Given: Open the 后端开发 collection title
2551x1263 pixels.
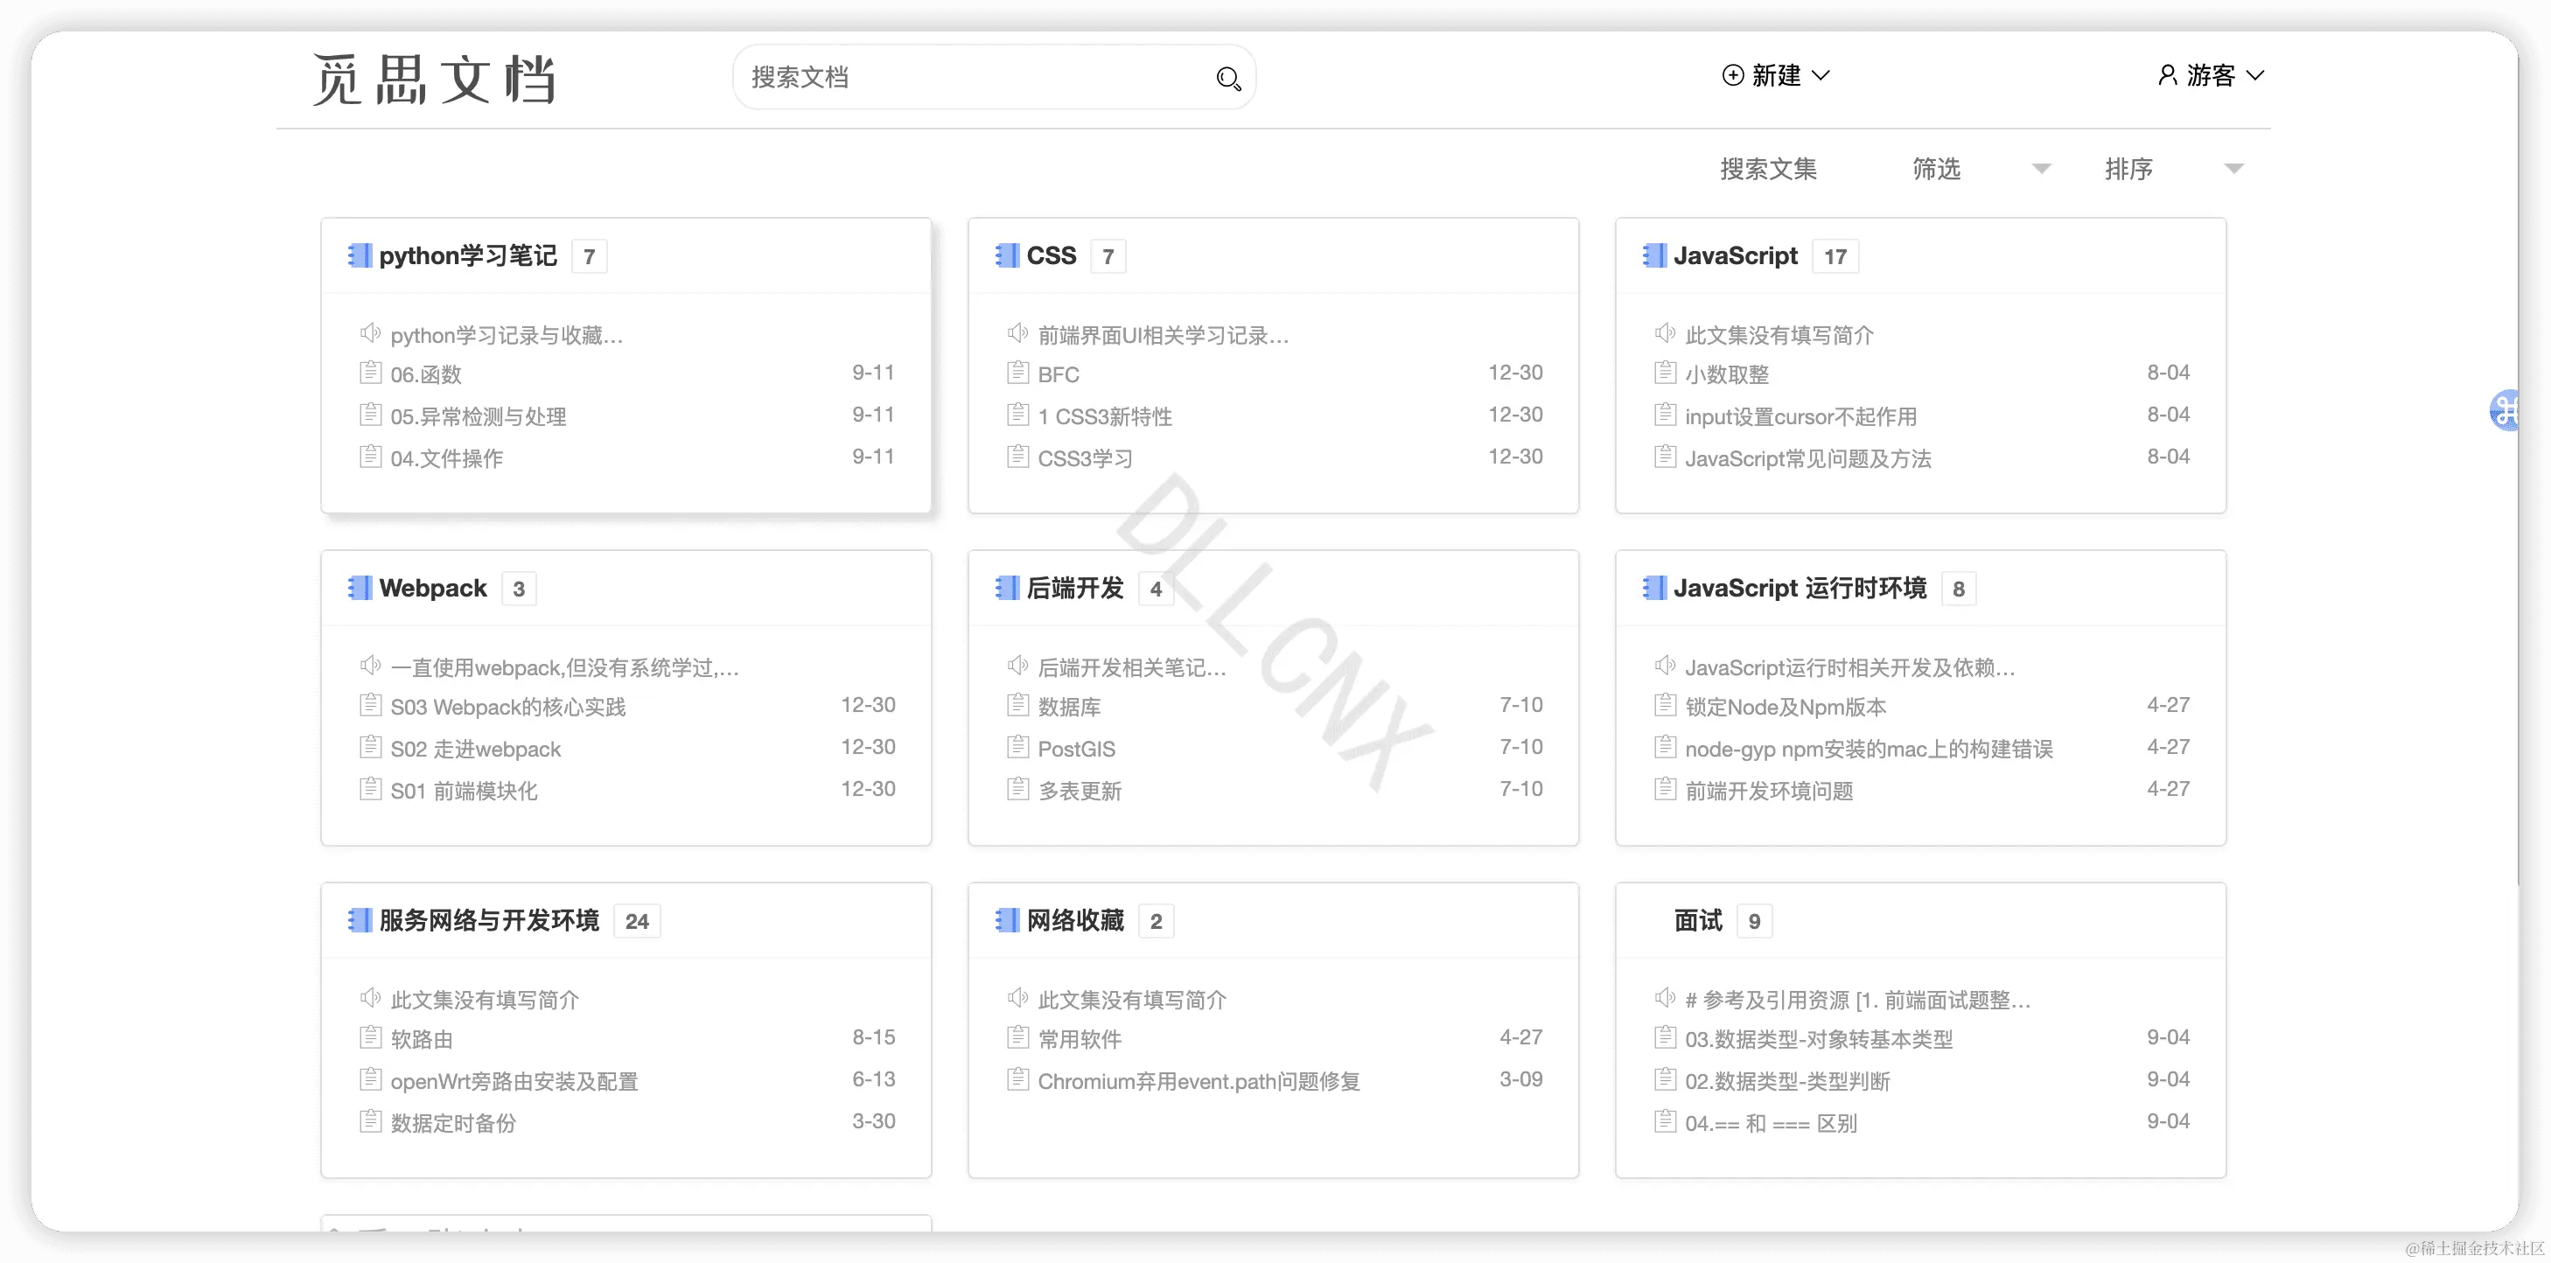Looking at the screenshot, I should click(1074, 588).
